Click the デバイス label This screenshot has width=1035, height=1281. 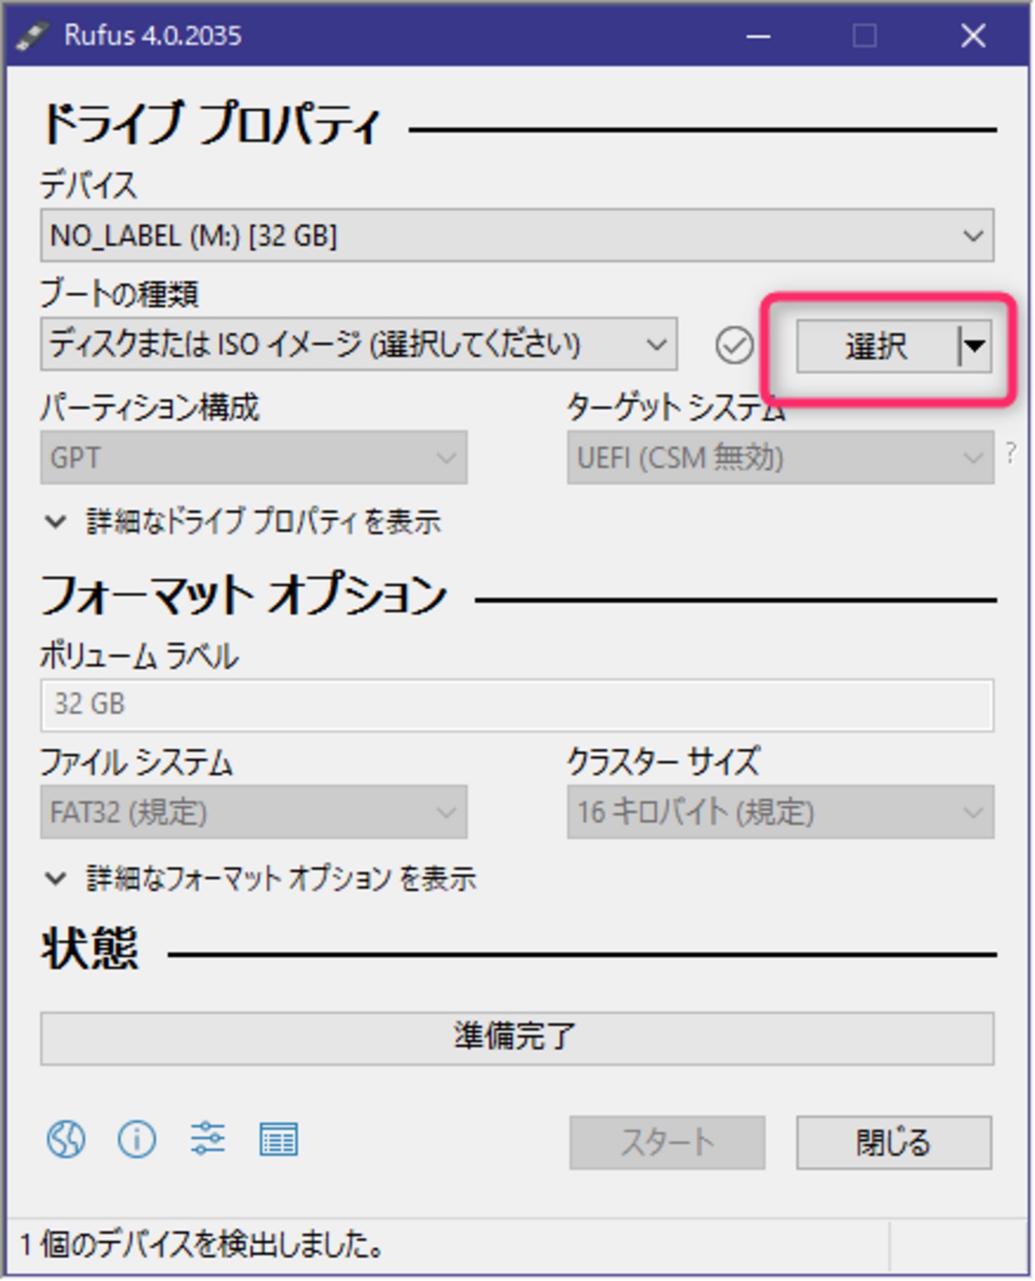pyautogui.click(x=88, y=186)
